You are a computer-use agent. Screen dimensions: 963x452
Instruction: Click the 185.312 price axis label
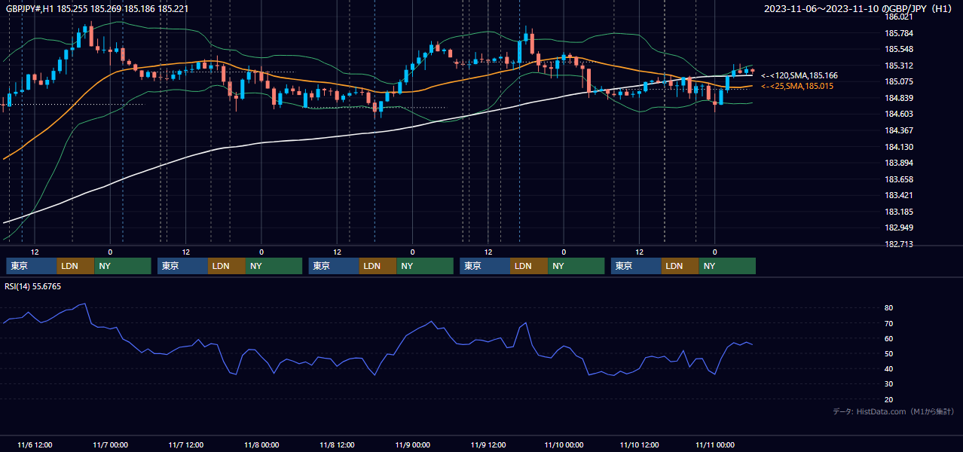pos(898,66)
